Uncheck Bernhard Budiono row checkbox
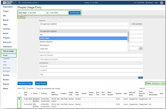Image resolution: width=166 pixels, height=109 pixels. pos(19,99)
